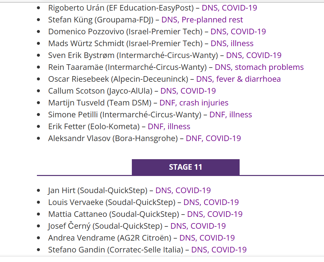The width and height of the screenshot is (324, 262).
Task: Open the "DNS, illness" link for Schmidt
Action: [232, 44]
